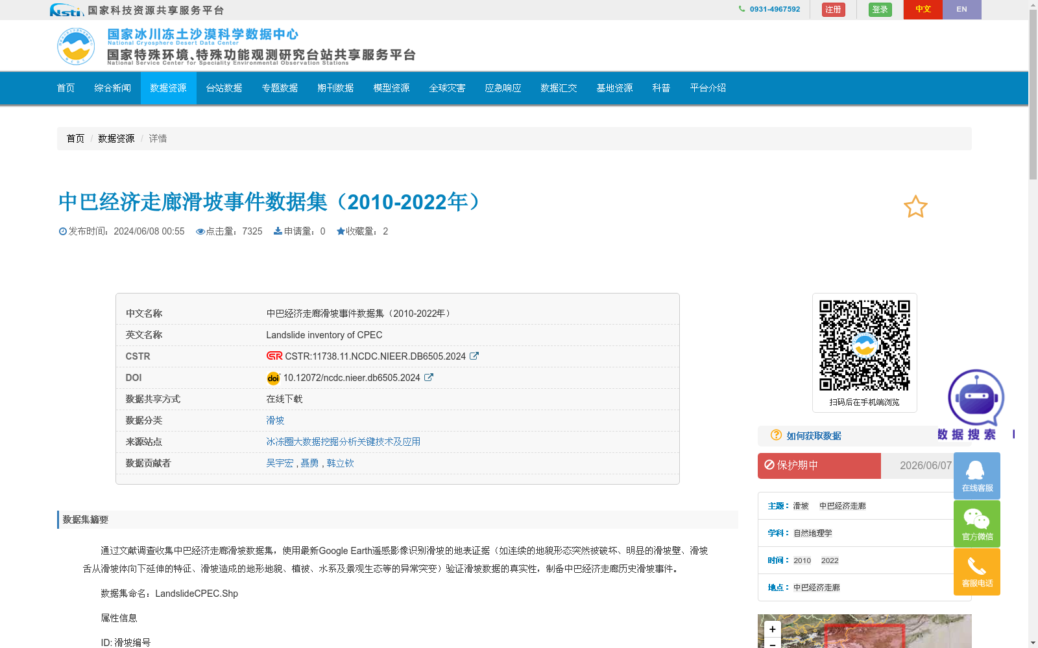
Task: Open the 期刊数据 nav item
Action: click(336, 88)
